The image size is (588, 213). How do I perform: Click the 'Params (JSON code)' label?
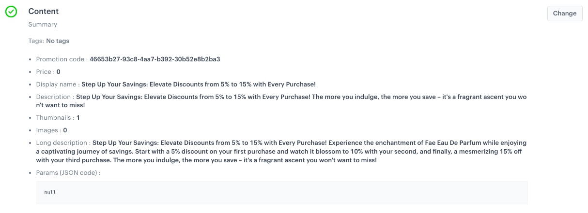(67, 172)
